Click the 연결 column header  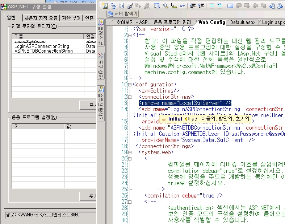[90, 36]
